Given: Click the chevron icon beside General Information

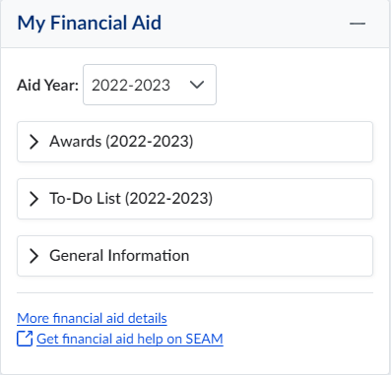Looking at the screenshot, I should click(33, 256).
